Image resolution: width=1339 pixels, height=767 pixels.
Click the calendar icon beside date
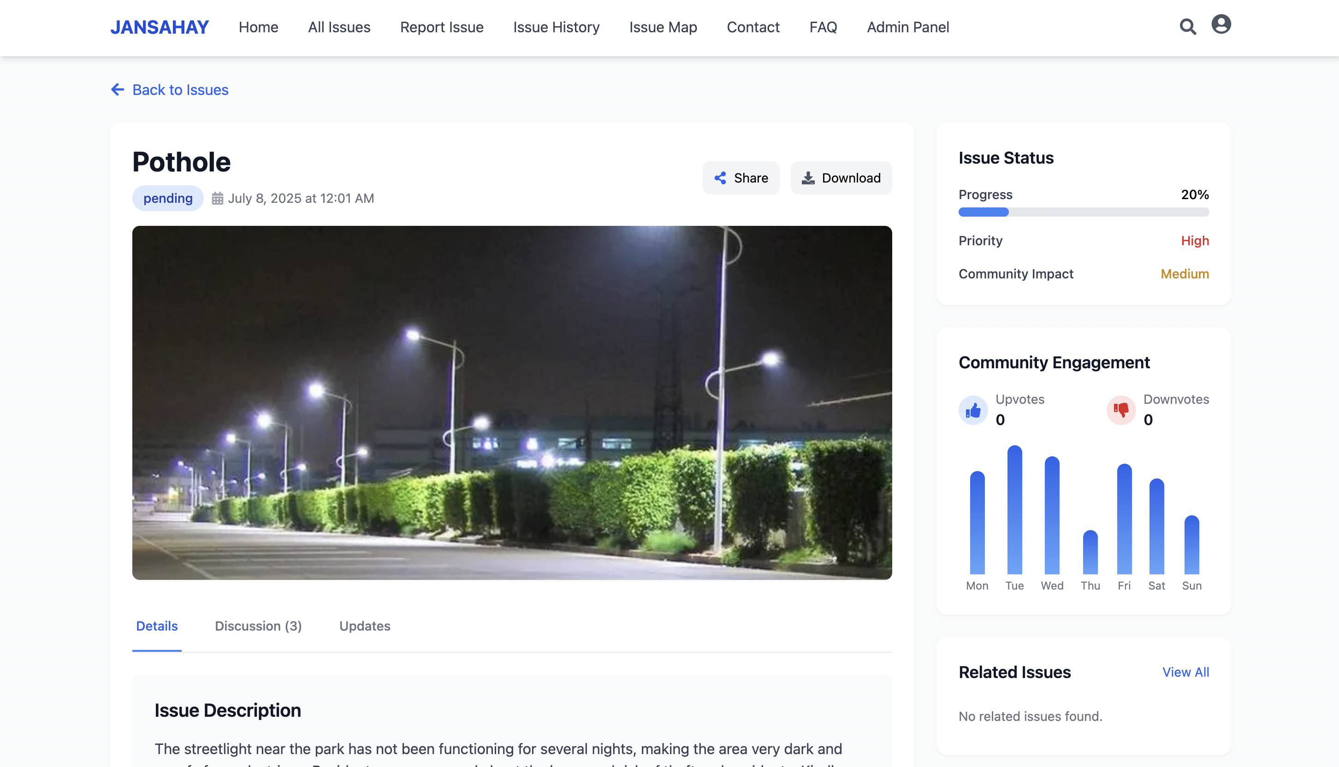(217, 199)
